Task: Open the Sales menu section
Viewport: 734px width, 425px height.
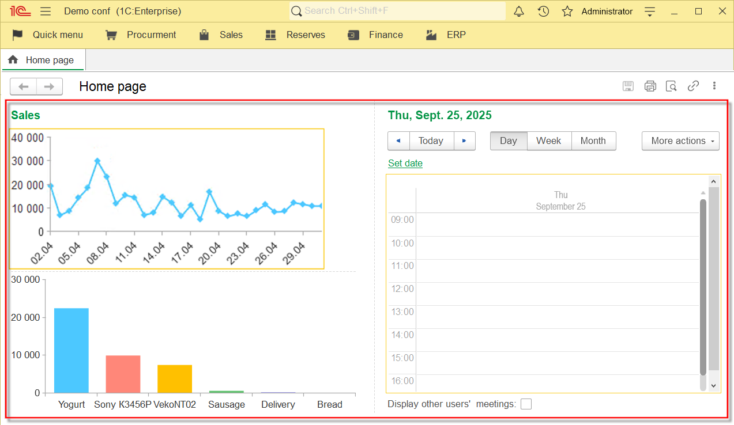Action: coord(221,35)
